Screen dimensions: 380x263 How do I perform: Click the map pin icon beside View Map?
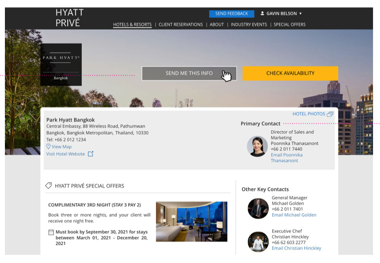click(48, 147)
